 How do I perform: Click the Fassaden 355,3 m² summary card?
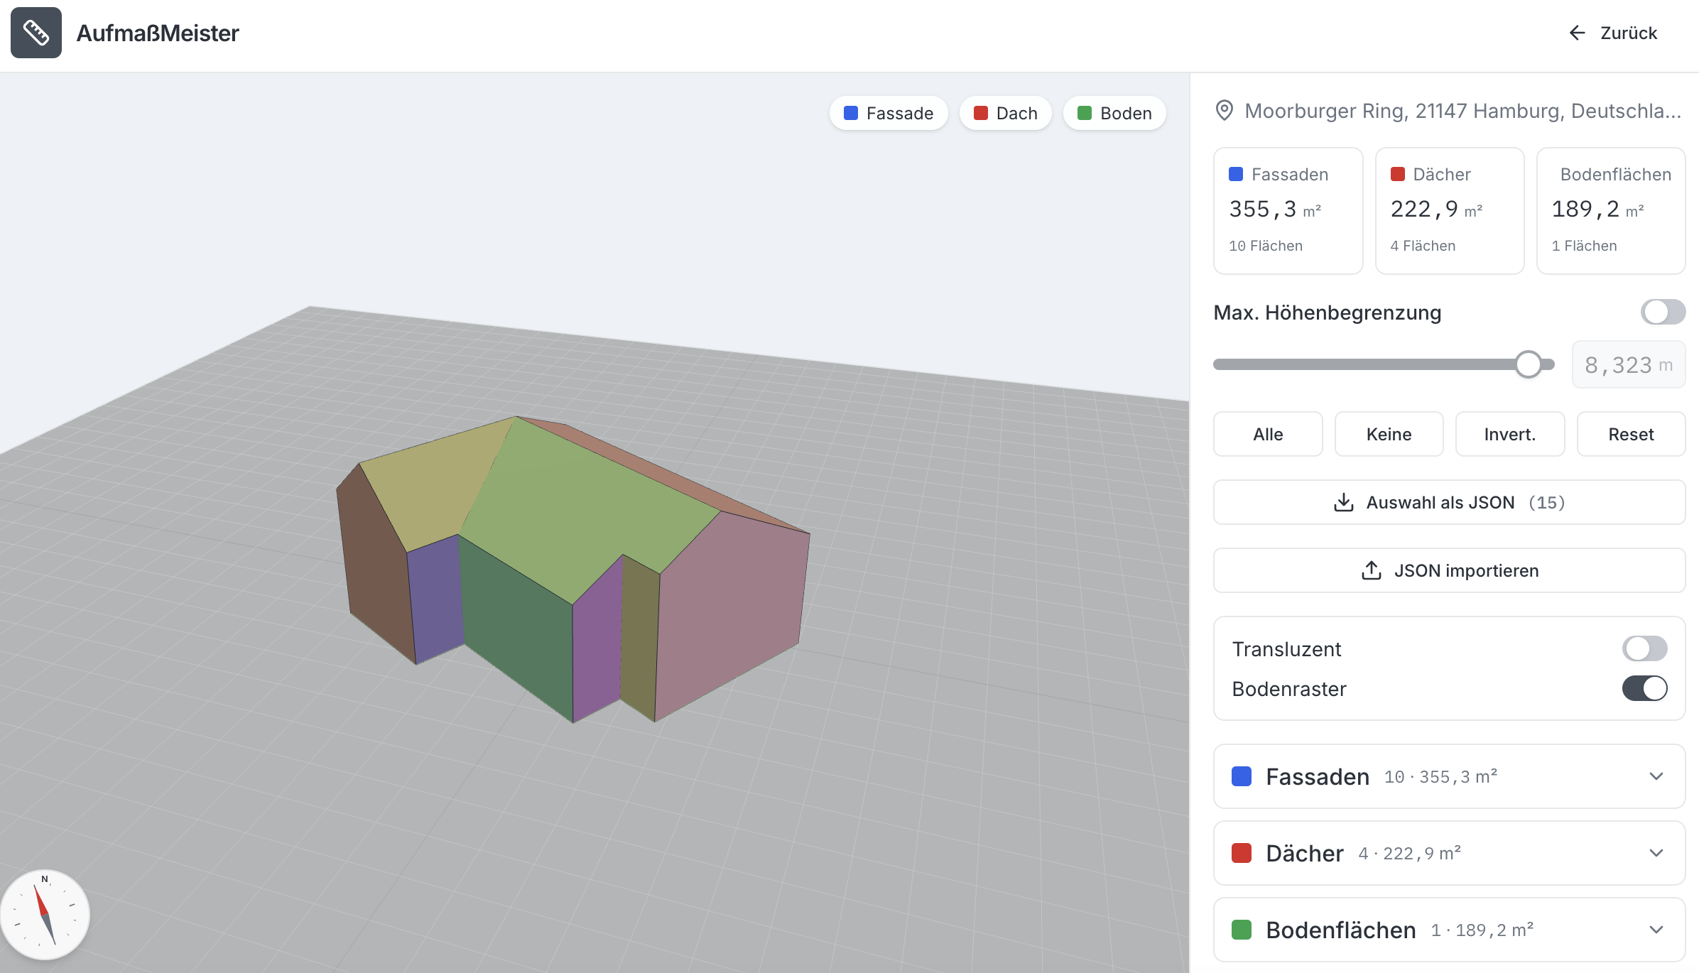click(x=1288, y=210)
